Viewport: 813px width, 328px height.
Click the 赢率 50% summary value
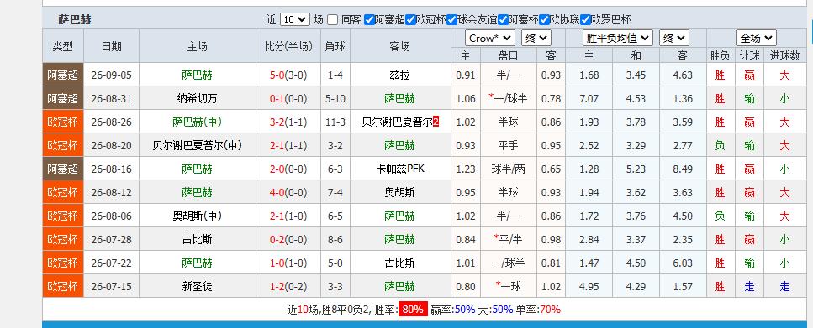point(465,310)
